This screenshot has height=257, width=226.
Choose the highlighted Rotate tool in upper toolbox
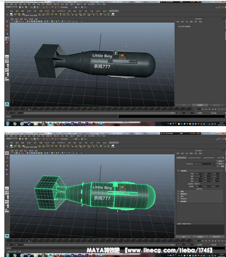click(x=7, y=39)
